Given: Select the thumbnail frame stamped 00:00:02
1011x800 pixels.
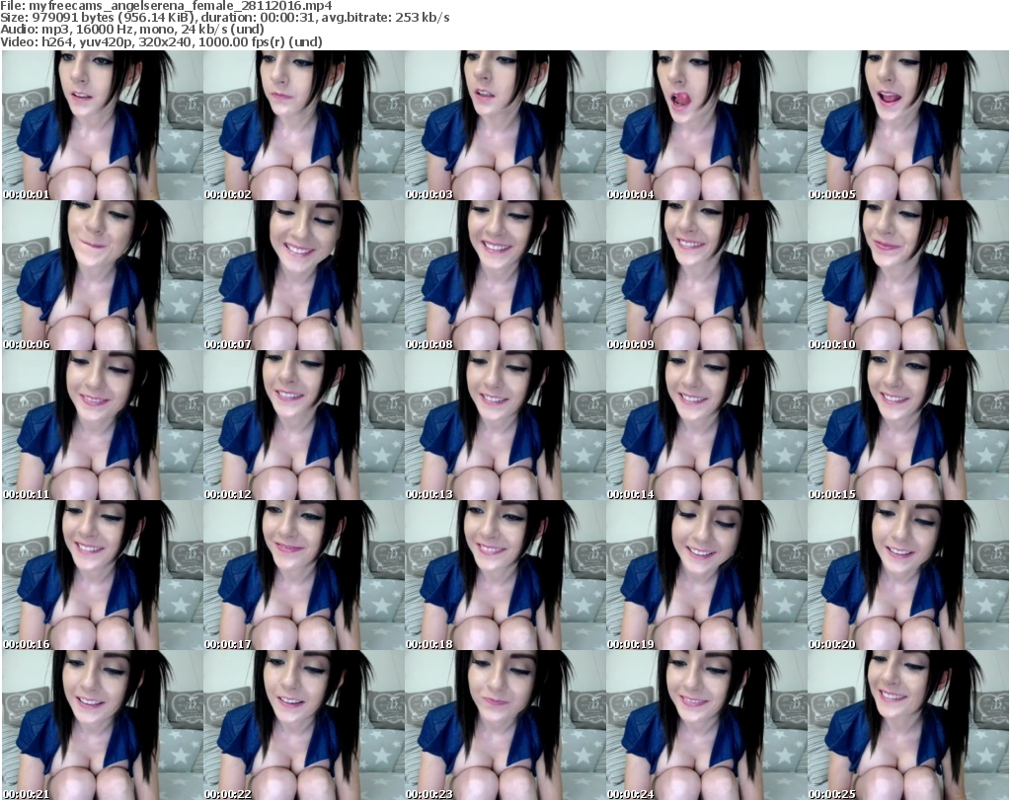Looking at the screenshot, I should pos(304,125).
